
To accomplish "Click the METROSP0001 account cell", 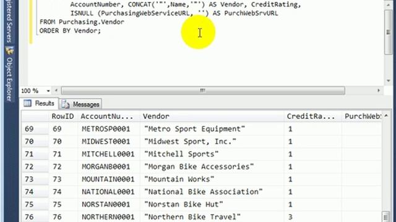I will [x=109, y=129].
